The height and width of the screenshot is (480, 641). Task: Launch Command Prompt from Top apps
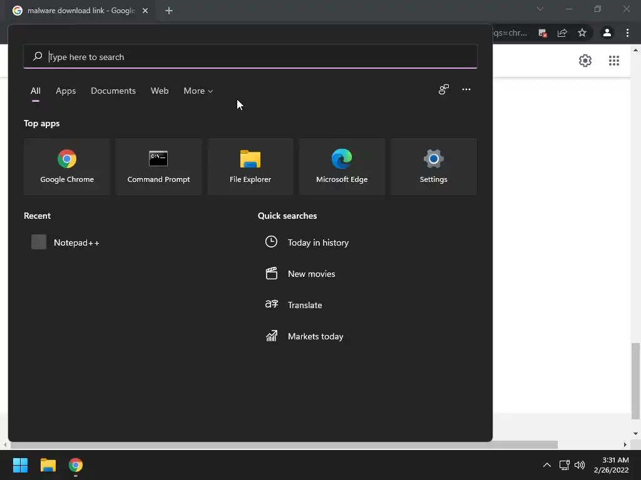(158, 167)
